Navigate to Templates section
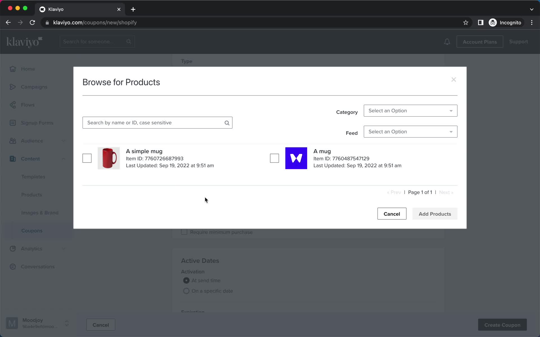Viewport: 540px width, 337px height. coord(33,176)
